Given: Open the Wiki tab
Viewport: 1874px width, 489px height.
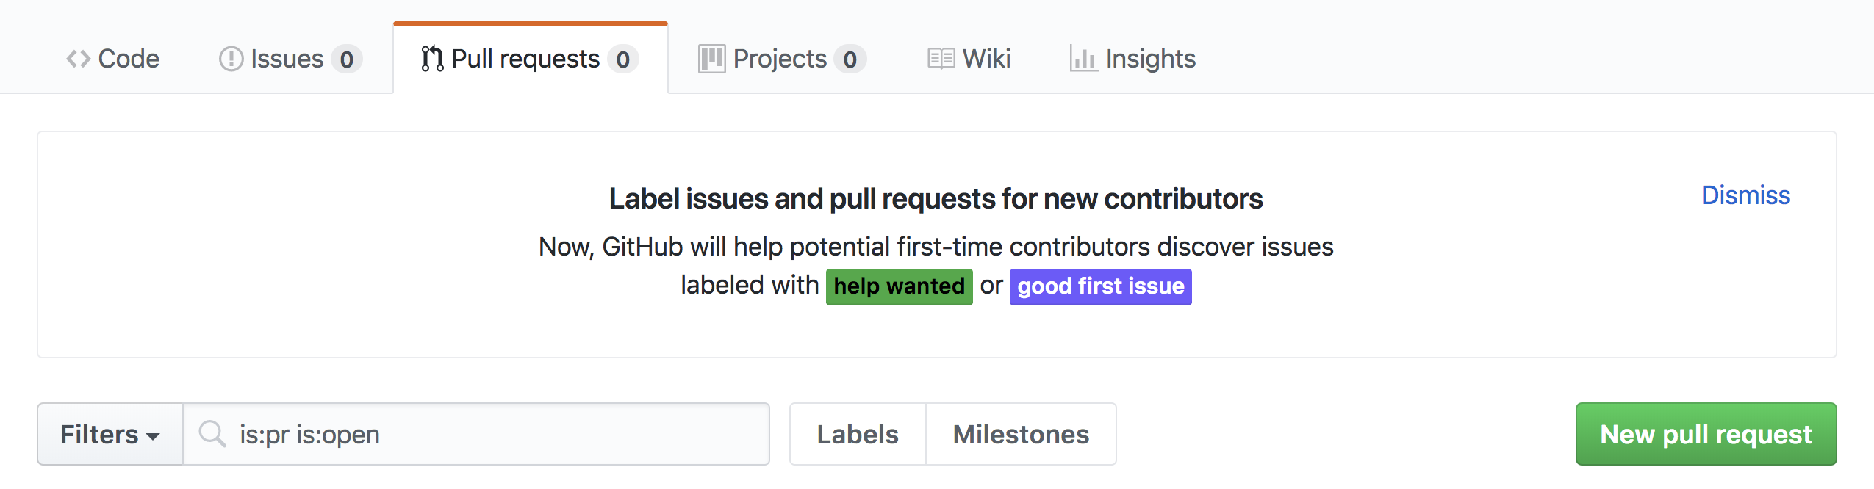Looking at the screenshot, I should 969,59.
